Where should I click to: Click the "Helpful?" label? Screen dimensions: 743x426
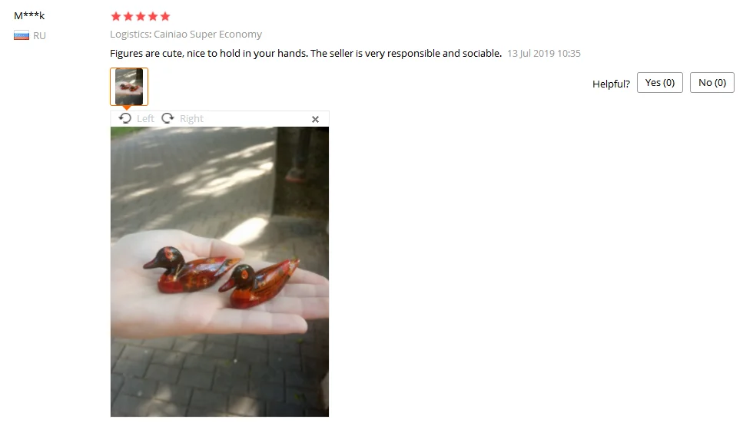pos(611,84)
